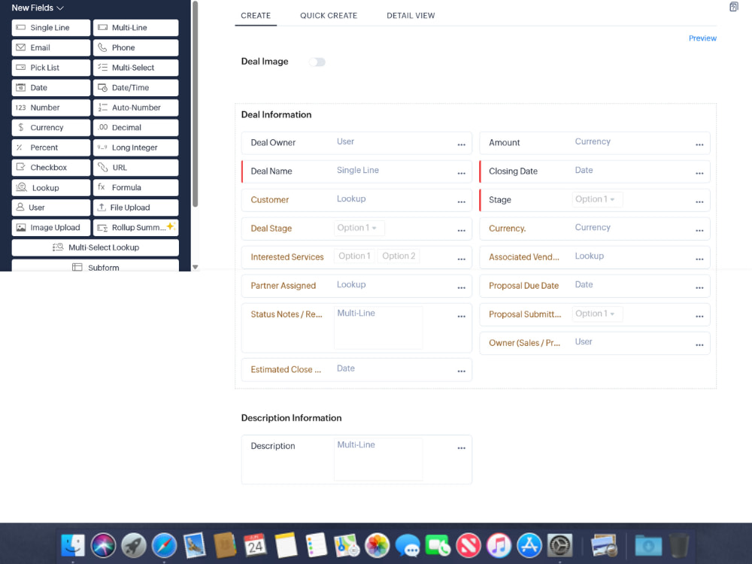Switch to the QUICK CREATE tab
Screen dimensions: 752x564
329,15
